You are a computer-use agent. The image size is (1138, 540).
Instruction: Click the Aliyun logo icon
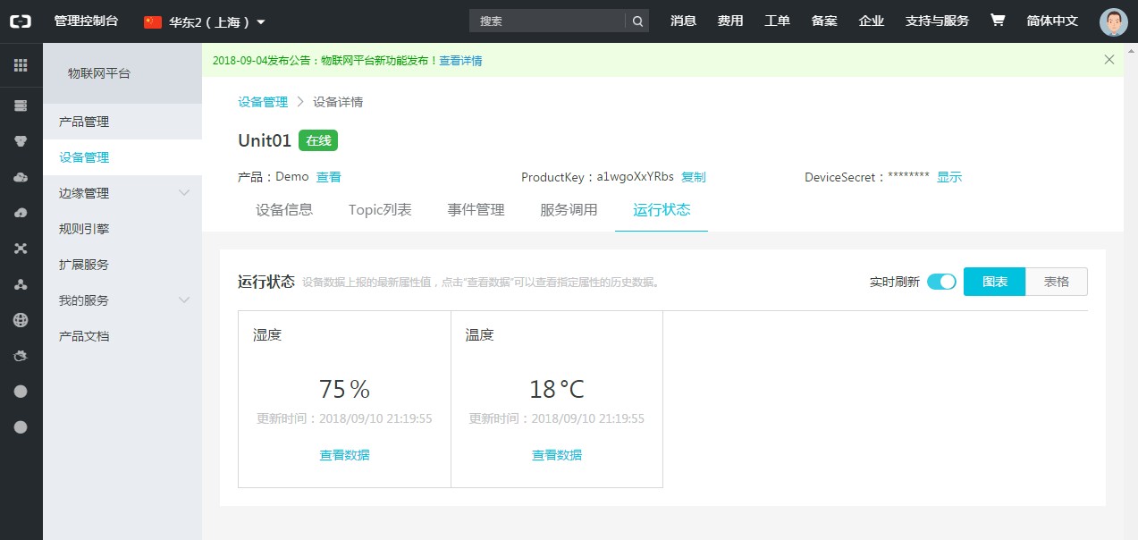coord(21,21)
